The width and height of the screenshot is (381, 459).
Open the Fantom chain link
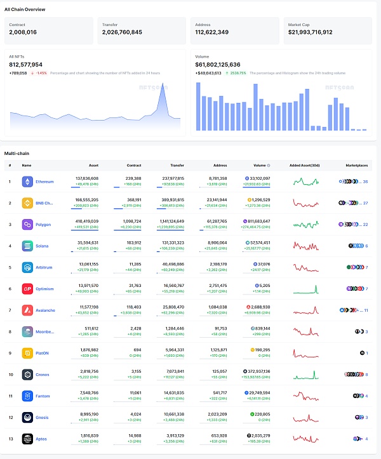click(43, 396)
